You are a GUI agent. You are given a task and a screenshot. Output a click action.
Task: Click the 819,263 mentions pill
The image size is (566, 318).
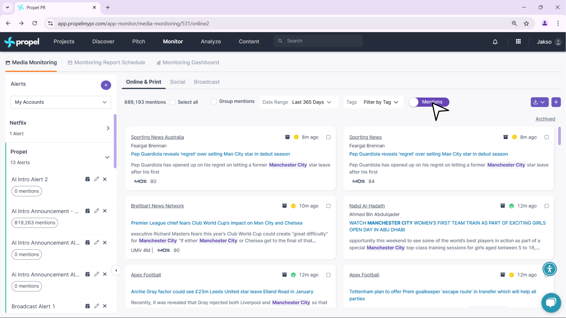tap(35, 223)
